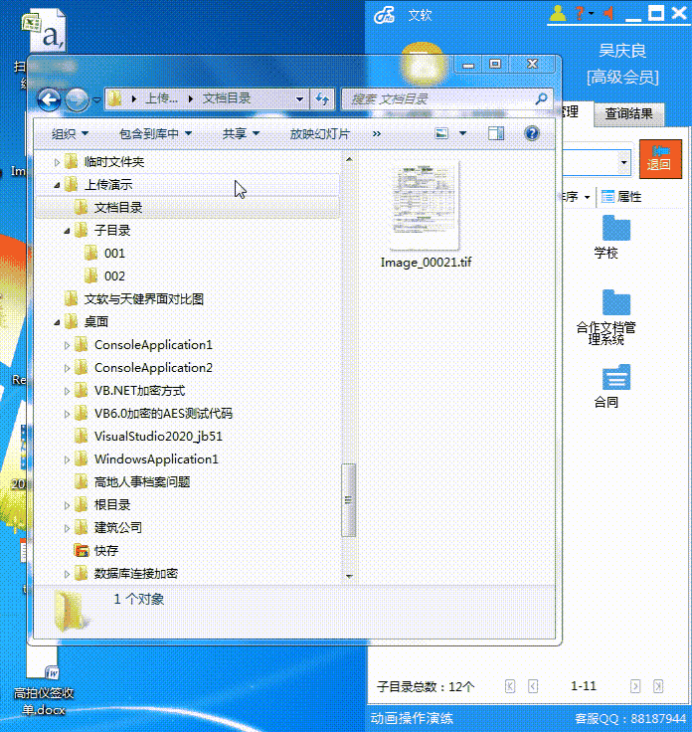This screenshot has width=692, height=732.
Task: Collapse the 桌面 tree node
Action: click(x=57, y=322)
